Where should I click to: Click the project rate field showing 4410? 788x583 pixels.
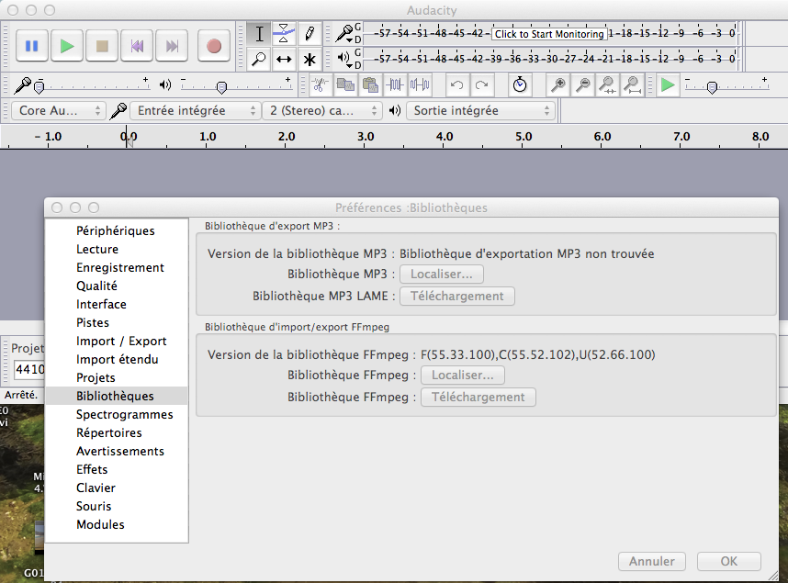pos(29,369)
